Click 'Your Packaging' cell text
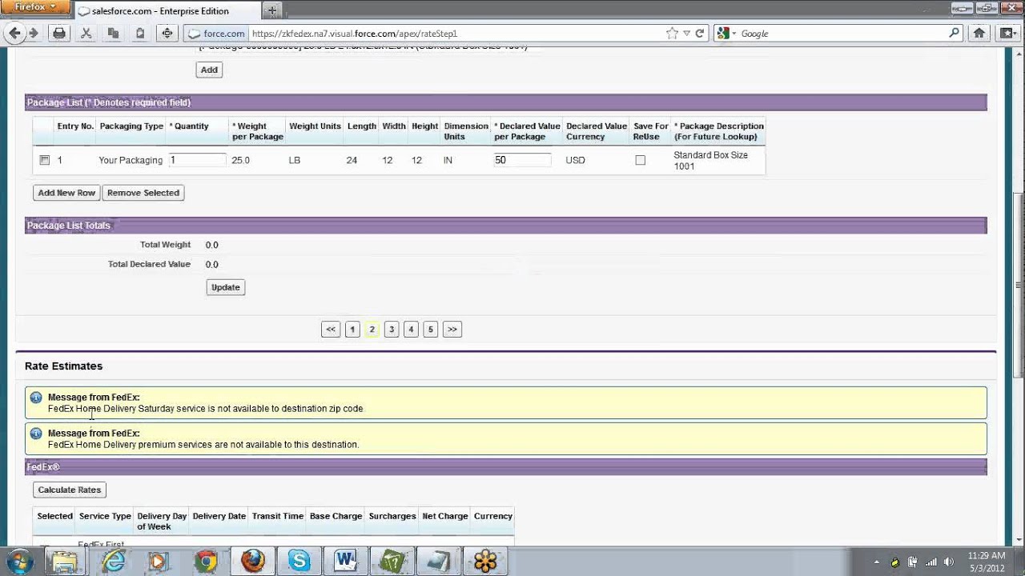The height and width of the screenshot is (576, 1025). tap(131, 160)
